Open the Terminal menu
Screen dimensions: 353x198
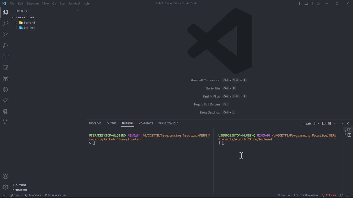pos(74,4)
